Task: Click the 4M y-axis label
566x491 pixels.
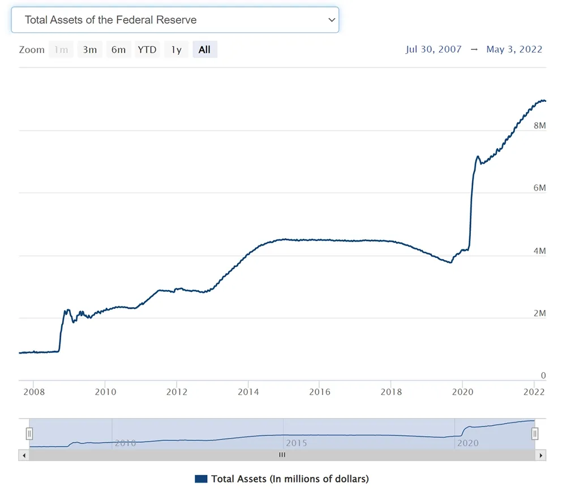Action: coord(539,251)
